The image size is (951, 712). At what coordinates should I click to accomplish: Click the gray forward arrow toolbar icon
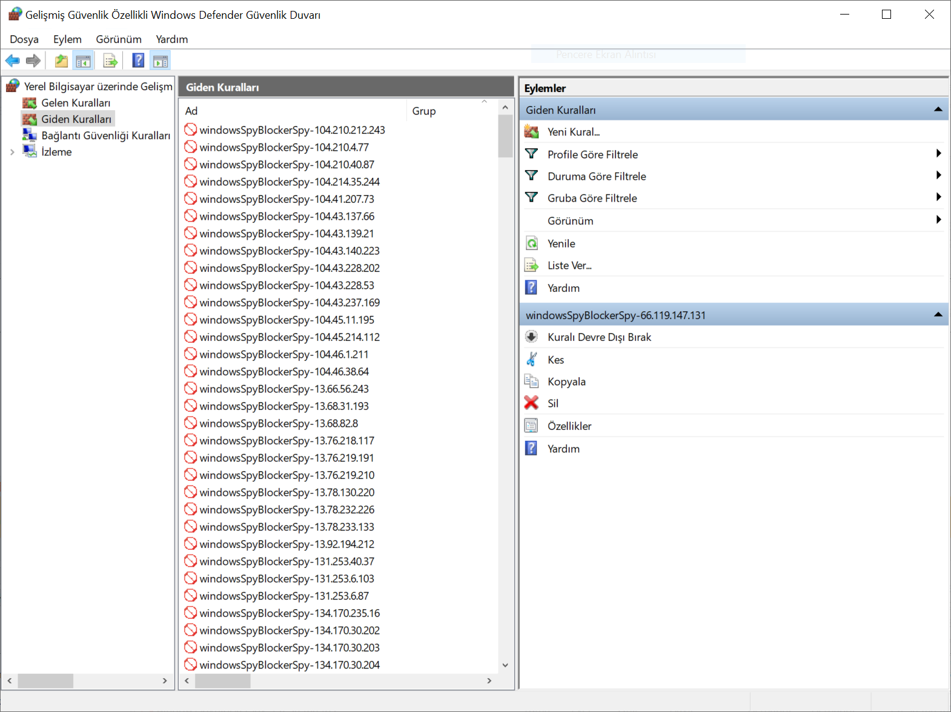point(33,61)
